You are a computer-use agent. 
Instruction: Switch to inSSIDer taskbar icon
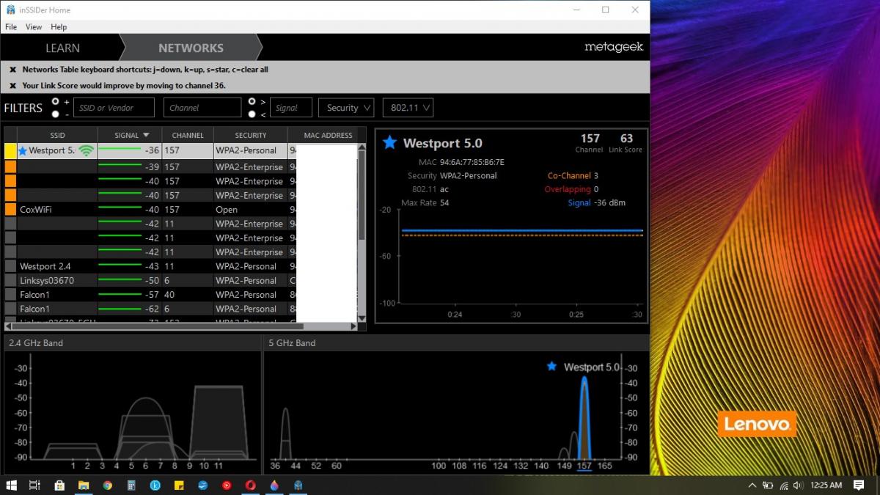[298, 485]
